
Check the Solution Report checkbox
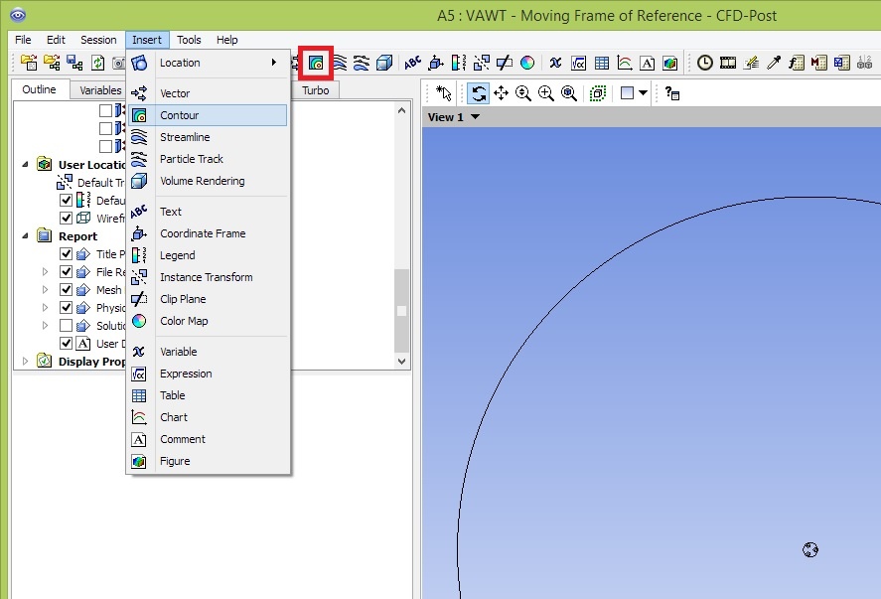[x=66, y=326]
